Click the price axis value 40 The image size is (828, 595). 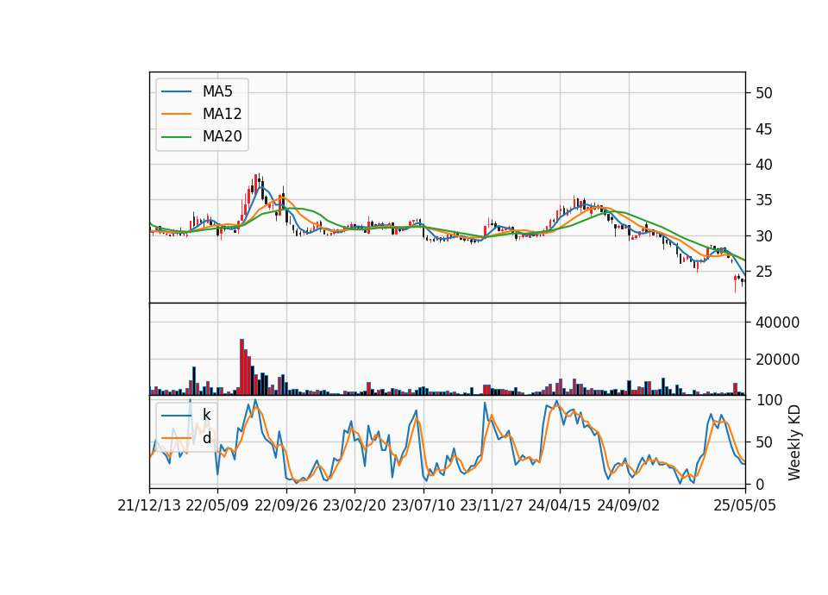coord(763,165)
